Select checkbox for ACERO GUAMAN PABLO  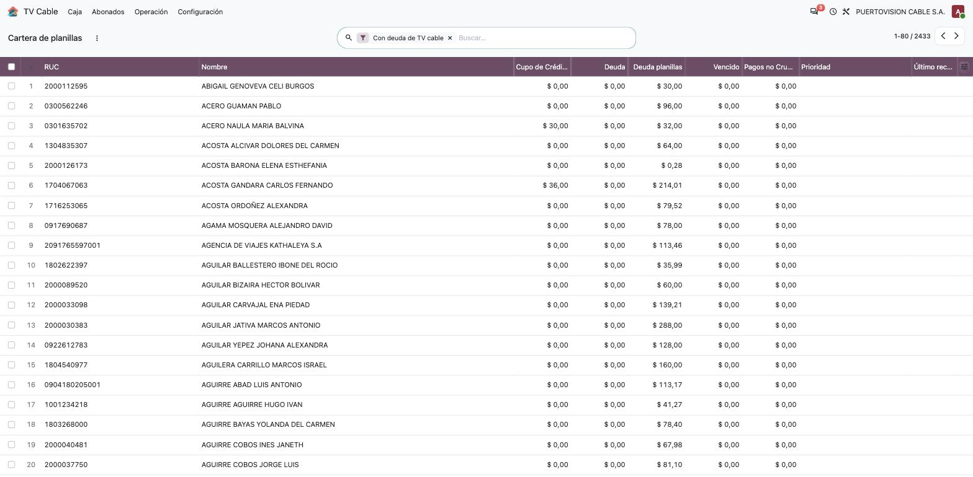pyautogui.click(x=11, y=106)
